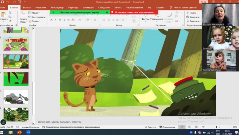Screen dimensions: 239x135
Task: Open the Layout (Макет) dropdown
Action: click(34, 13)
